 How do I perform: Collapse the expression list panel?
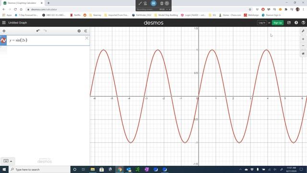tap(85, 31)
